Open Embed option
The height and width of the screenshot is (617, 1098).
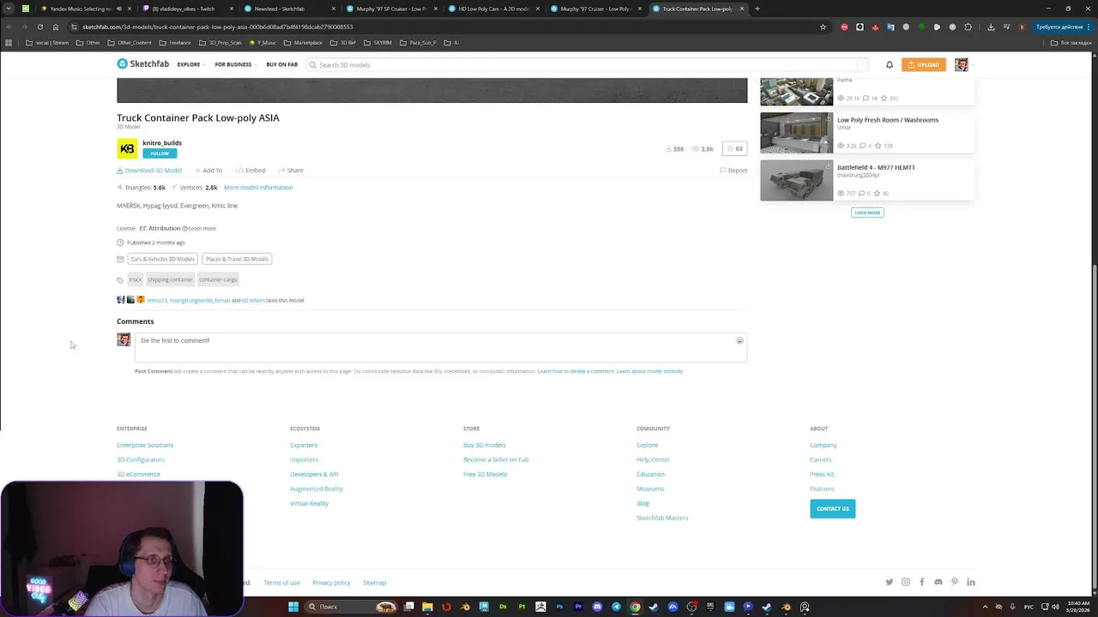250,171
